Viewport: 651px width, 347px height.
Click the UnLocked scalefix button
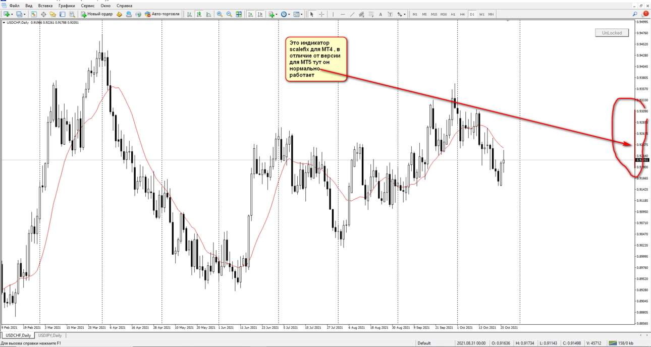[612, 33]
